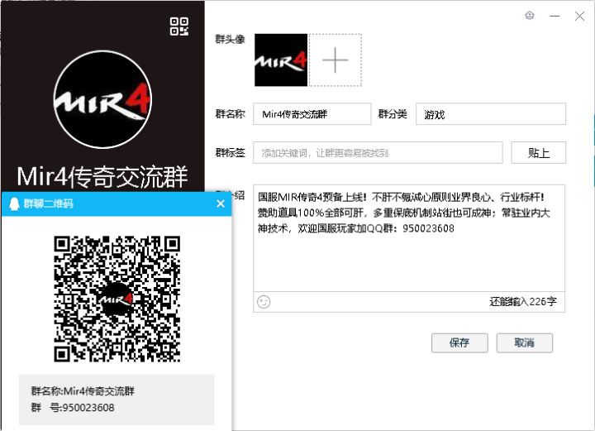Click the 还能输入226字 counter text
Image resolution: width=595 pixels, height=431 pixels.
[523, 302]
